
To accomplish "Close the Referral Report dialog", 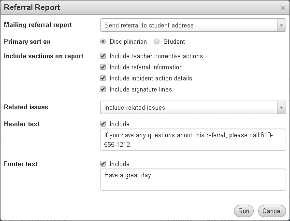I will (x=283, y=8).
